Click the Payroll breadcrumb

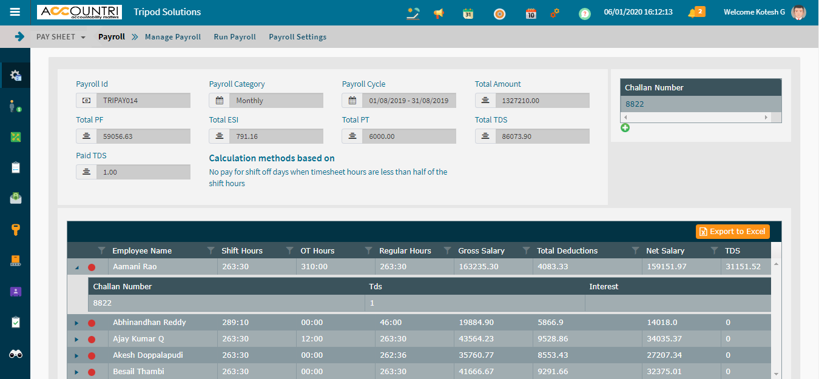coord(112,37)
